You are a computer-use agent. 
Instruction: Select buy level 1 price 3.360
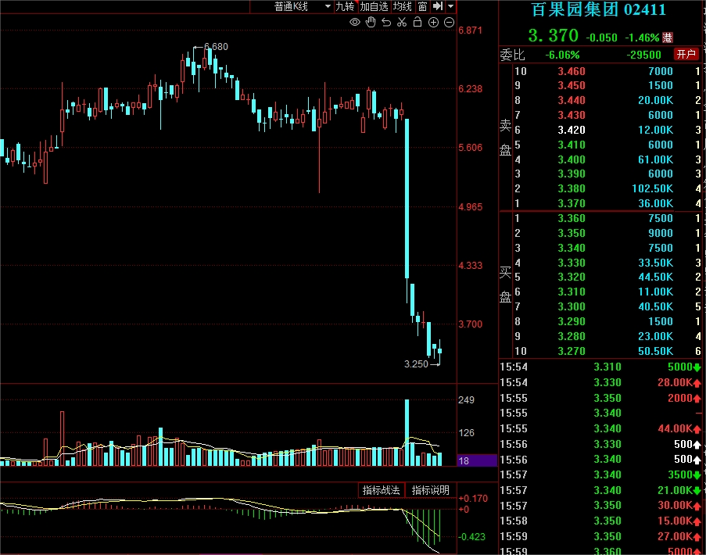point(572,218)
